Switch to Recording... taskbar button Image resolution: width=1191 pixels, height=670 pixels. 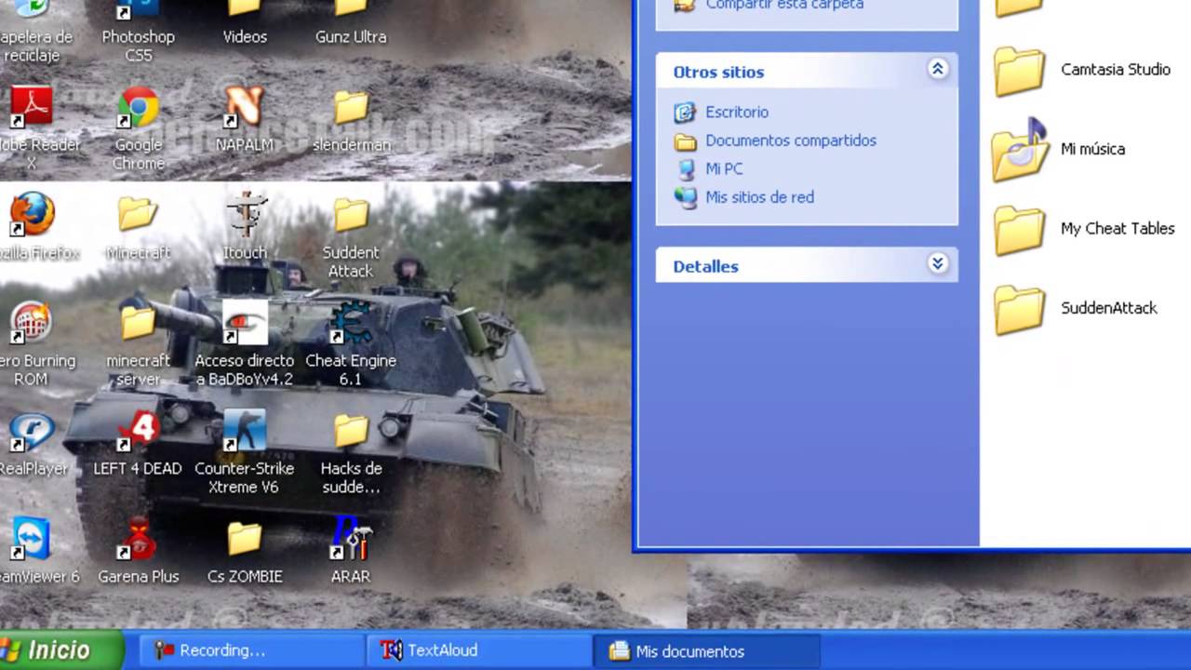click(x=252, y=650)
